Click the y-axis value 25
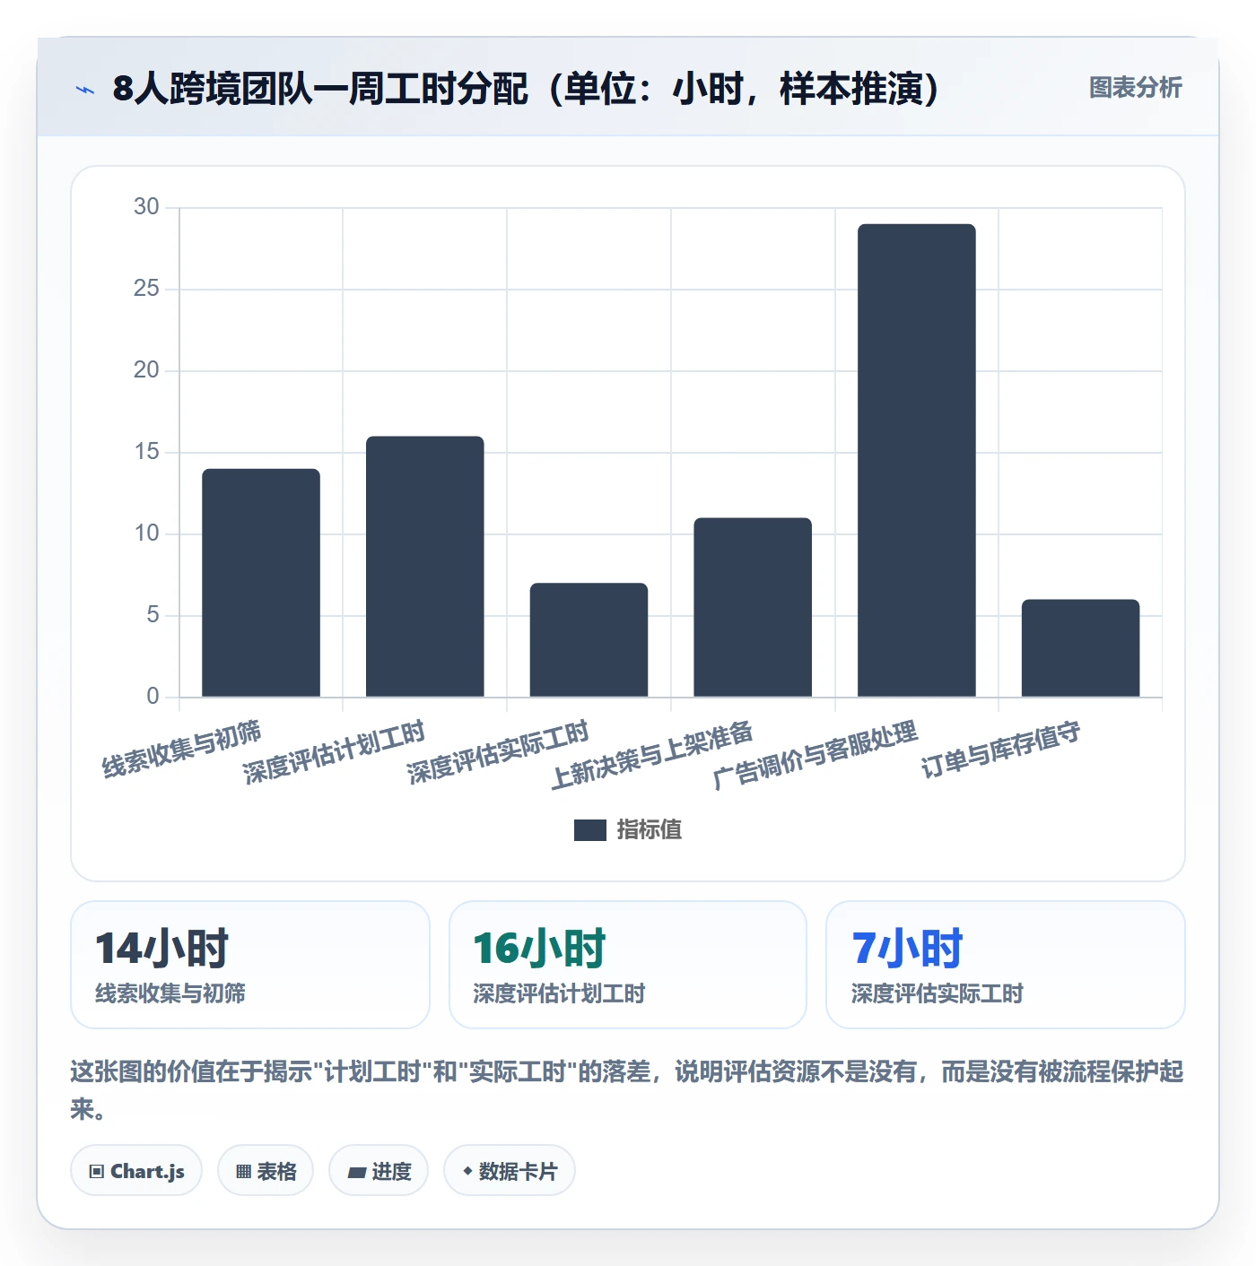 [x=146, y=289]
